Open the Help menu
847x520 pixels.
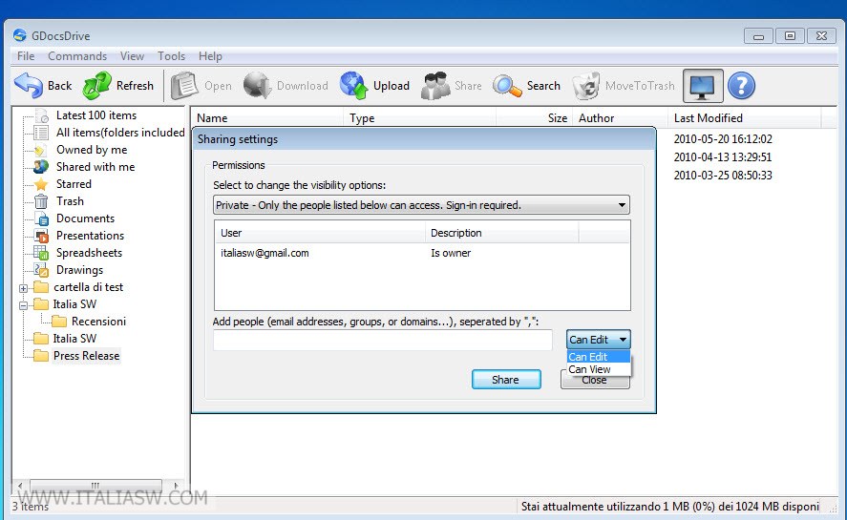[210, 56]
